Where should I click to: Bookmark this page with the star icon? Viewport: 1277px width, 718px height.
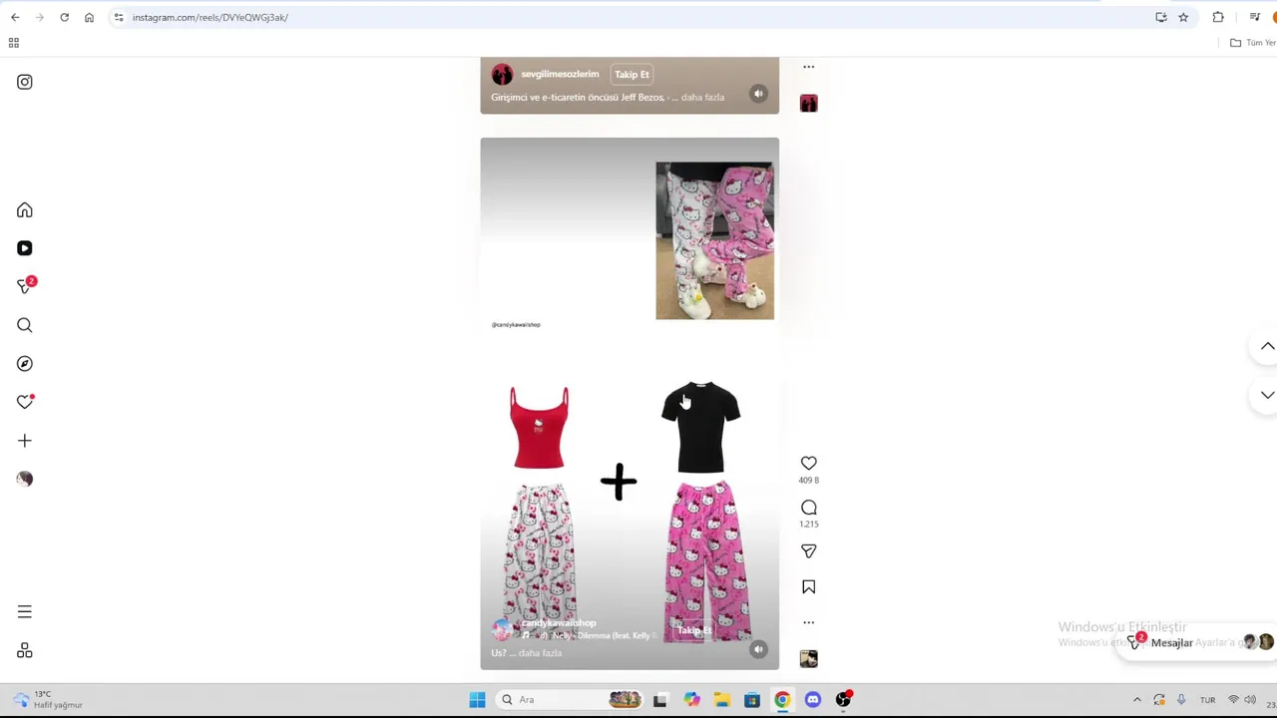coord(1183,17)
